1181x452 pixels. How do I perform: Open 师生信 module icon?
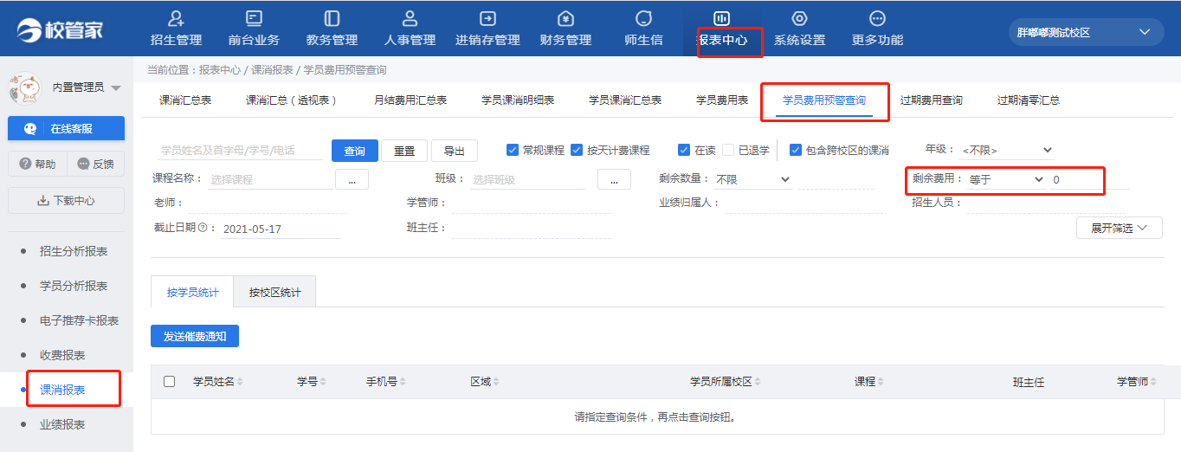[643, 18]
